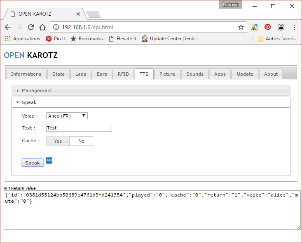
Task: Set Cache to Yes
Action: (x=58, y=141)
